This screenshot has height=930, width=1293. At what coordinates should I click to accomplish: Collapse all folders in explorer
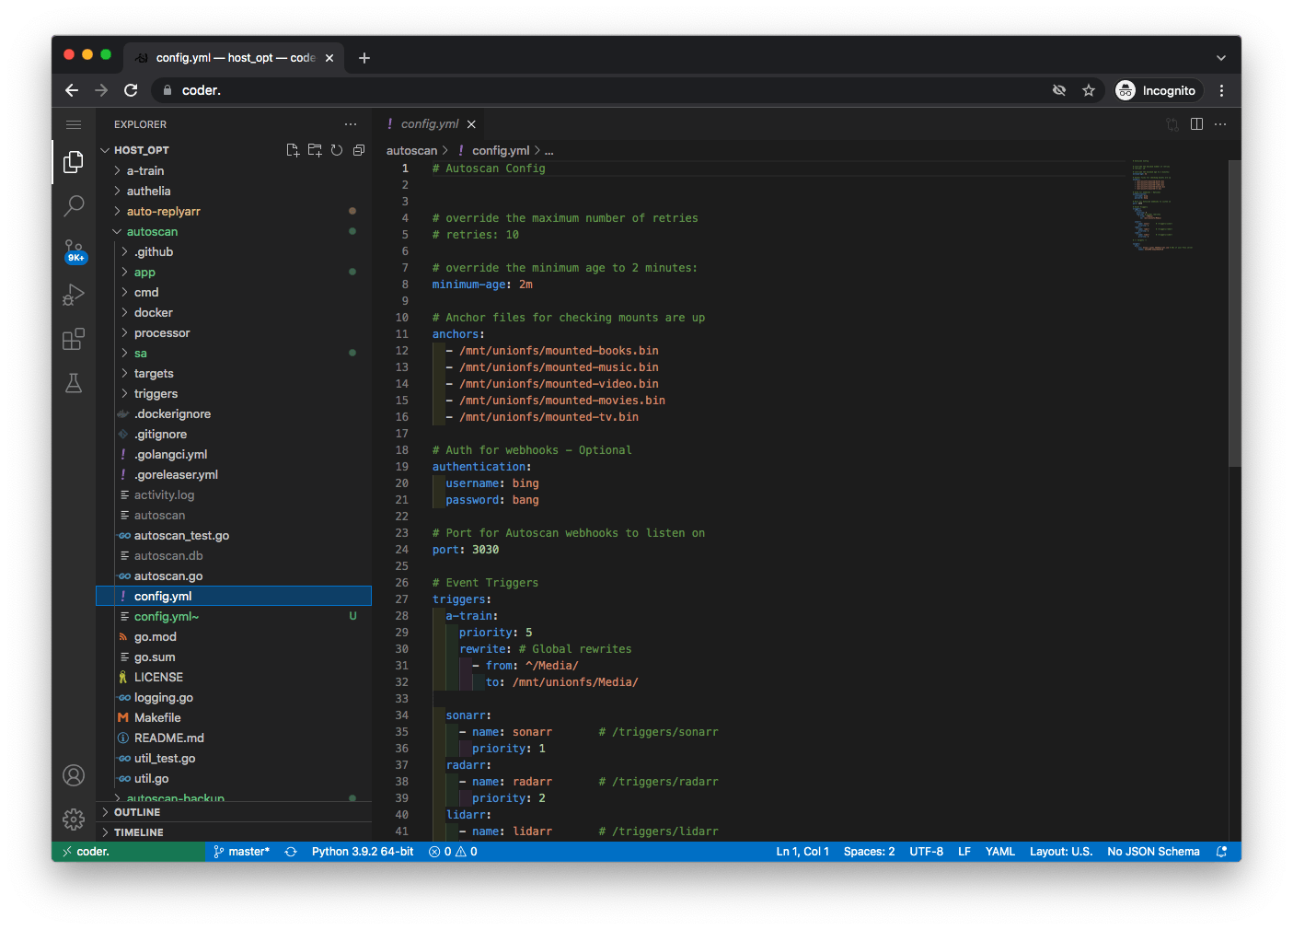(x=359, y=150)
